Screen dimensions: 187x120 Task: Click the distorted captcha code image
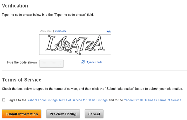point(75,44)
